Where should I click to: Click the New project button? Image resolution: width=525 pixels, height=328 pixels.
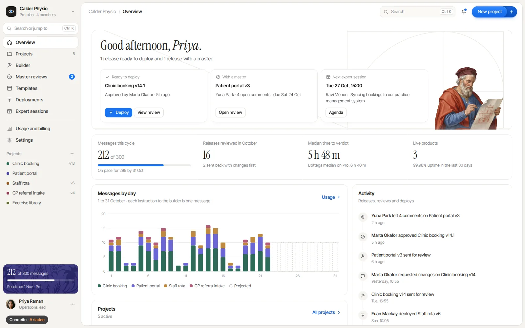click(x=490, y=12)
